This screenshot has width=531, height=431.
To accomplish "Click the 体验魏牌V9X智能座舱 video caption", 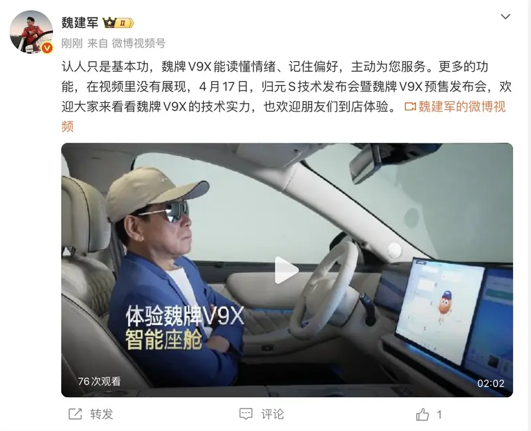I will coord(185,328).
